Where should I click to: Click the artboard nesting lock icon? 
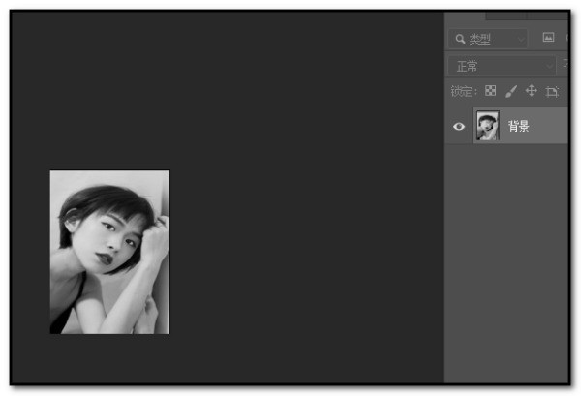[x=552, y=92]
